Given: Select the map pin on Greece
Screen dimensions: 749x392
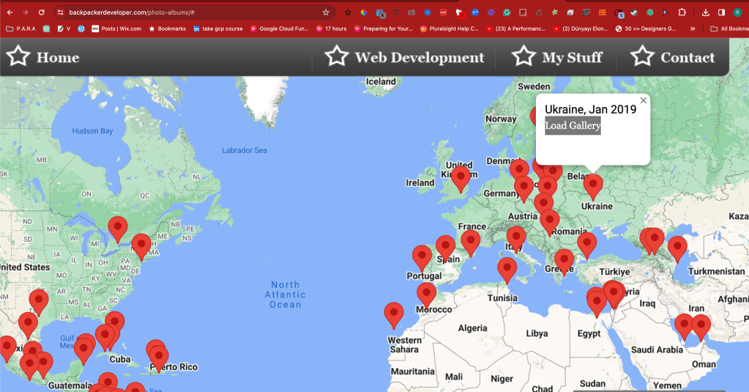Looking at the screenshot, I should click(x=564, y=262).
